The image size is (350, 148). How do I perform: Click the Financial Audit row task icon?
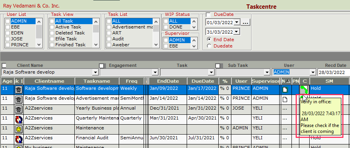19,139
